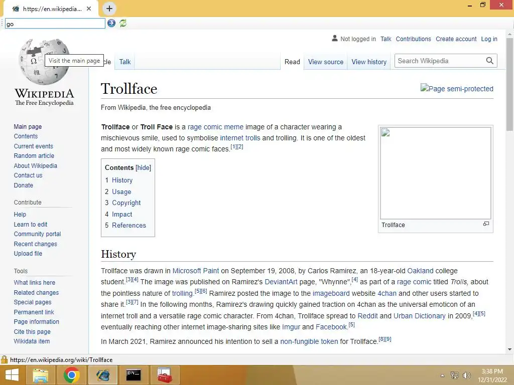
Task: Open the DeviantArt link
Action: tap(281, 282)
